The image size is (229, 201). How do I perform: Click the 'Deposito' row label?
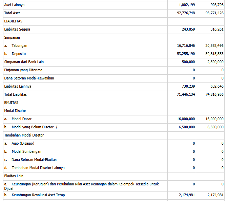[x=19, y=54]
